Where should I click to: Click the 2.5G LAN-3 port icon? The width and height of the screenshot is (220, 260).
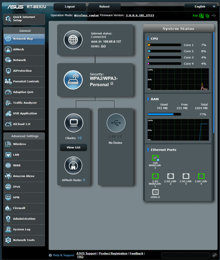click(186, 176)
